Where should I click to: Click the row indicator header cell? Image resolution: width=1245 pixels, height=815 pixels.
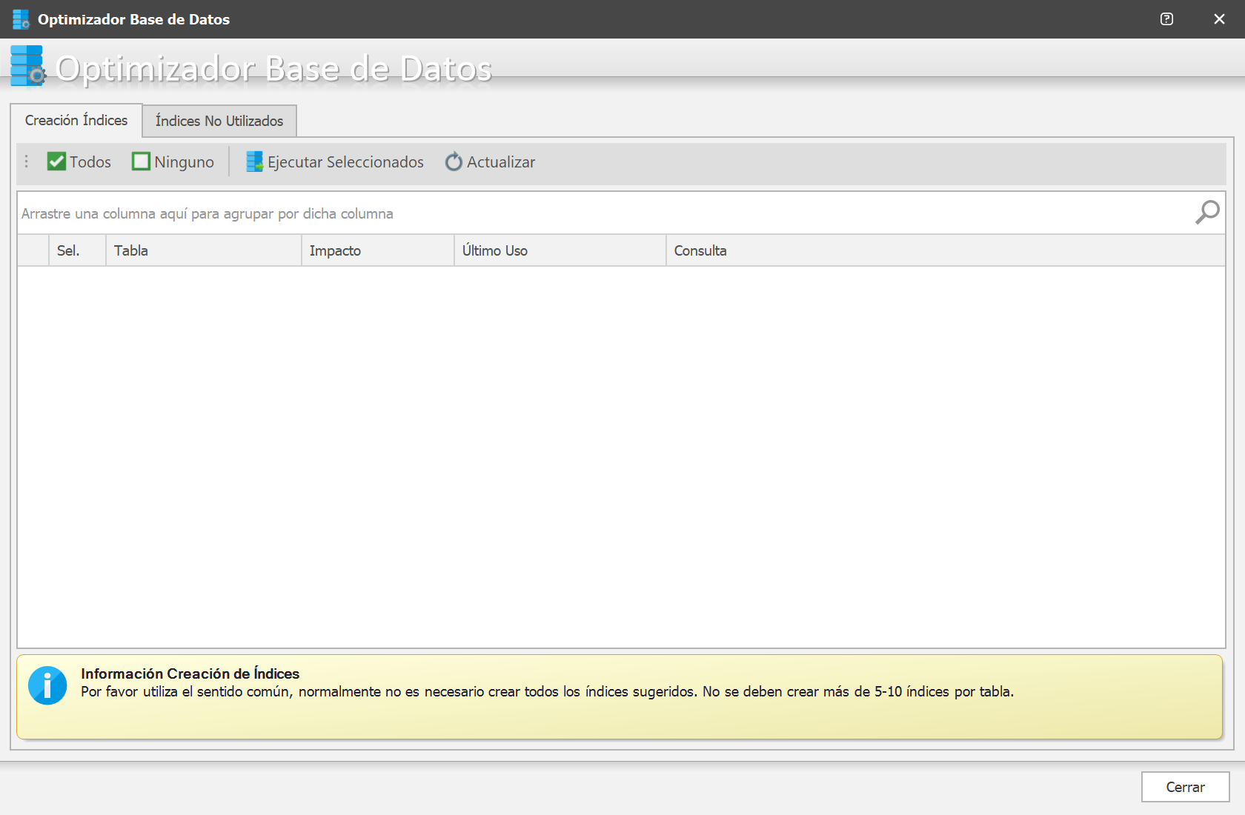pos(33,250)
